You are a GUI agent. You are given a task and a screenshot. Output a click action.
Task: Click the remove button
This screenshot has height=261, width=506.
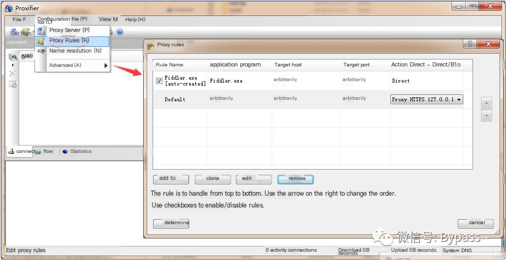[295, 179]
